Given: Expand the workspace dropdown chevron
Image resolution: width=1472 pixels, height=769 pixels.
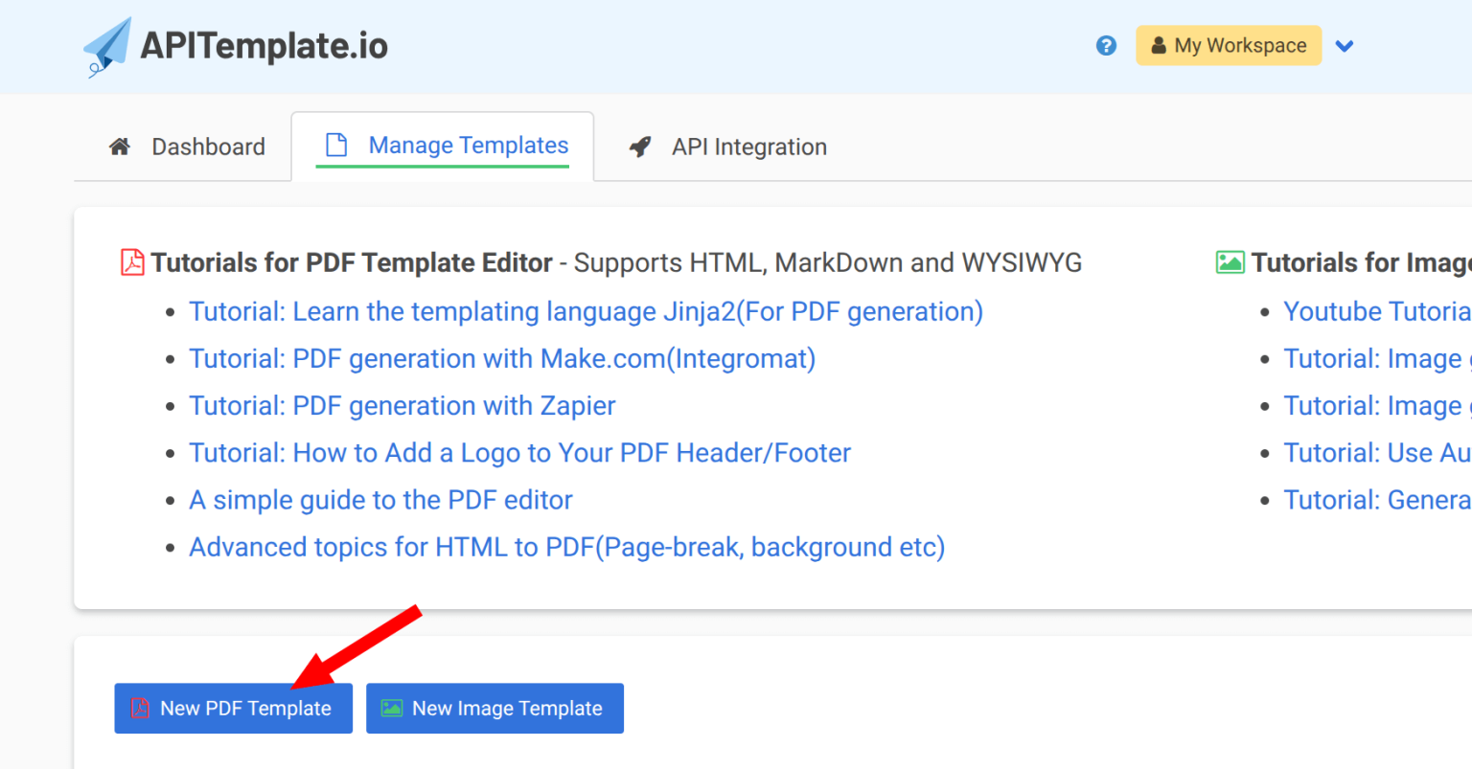Looking at the screenshot, I should coord(1345,46).
